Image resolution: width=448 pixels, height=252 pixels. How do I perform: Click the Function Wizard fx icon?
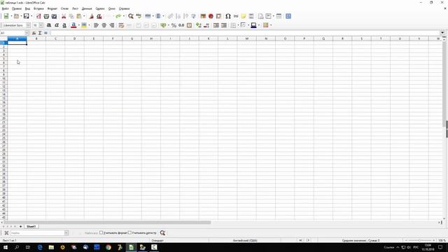point(34,33)
